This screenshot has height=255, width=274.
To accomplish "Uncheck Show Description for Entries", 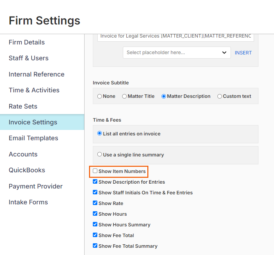I will (95, 182).
